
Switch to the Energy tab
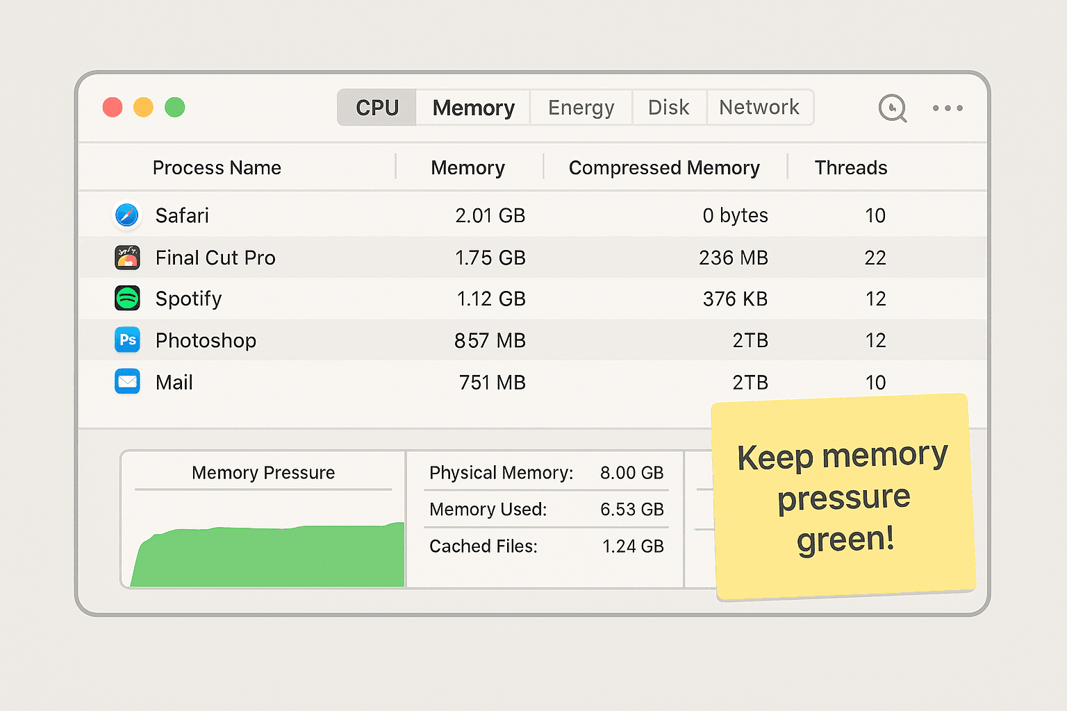point(581,108)
